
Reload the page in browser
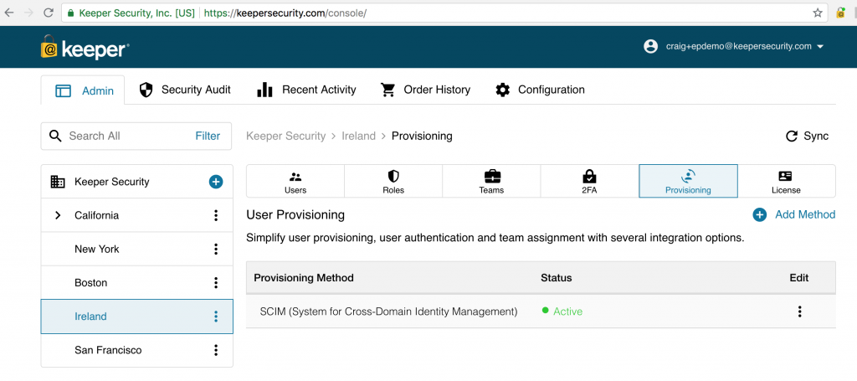coord(48,13)
